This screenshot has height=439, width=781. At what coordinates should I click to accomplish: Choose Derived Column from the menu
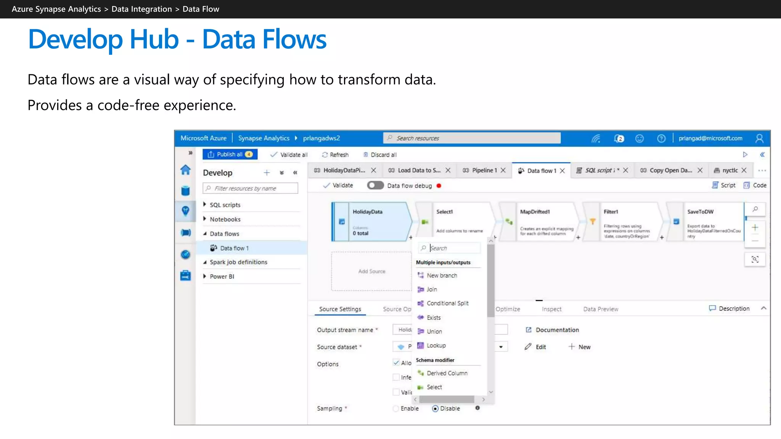tap(442, 373)
